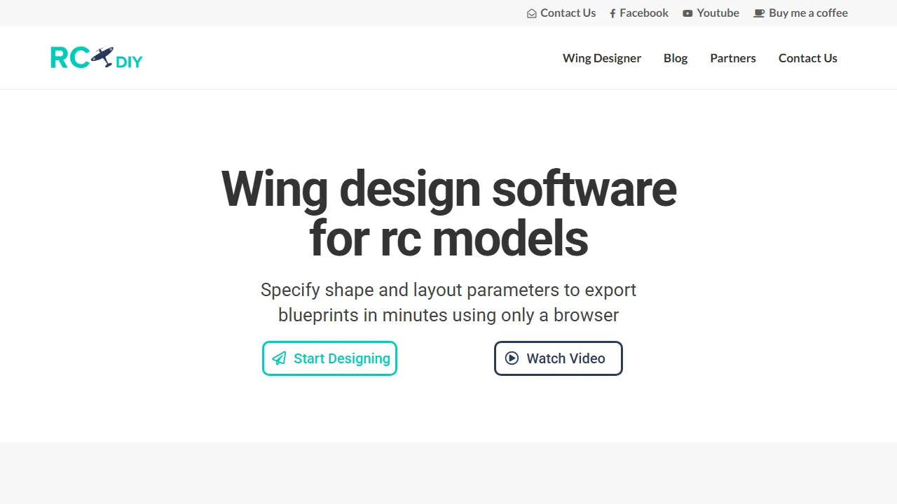Click the envelope icon beside Contact Us
Screen dimensions: 897x504
(532, 13)
